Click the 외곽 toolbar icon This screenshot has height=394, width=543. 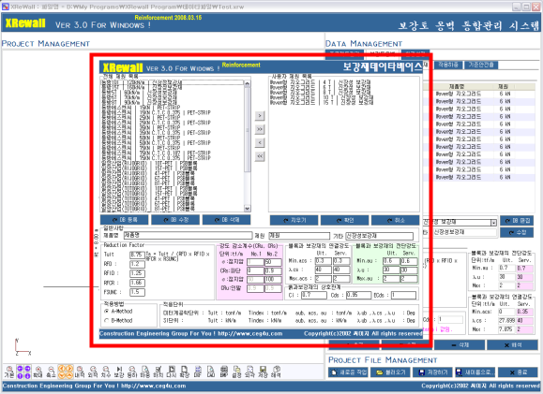[250, 372]
